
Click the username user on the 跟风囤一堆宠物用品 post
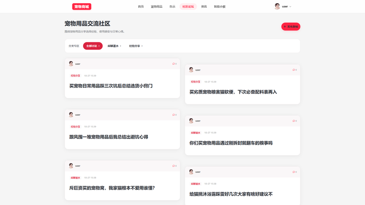pos(78,115)
